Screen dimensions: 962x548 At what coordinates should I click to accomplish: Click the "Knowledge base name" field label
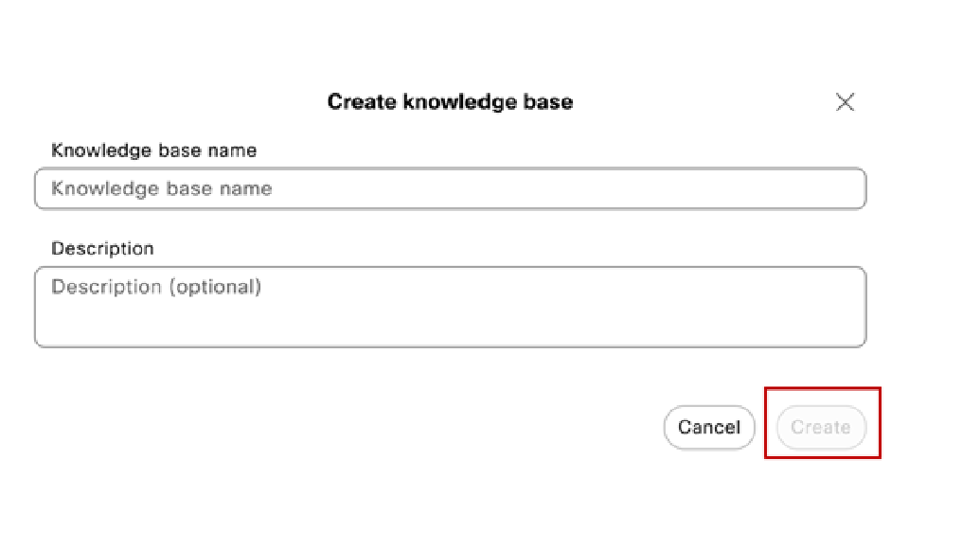154,150
